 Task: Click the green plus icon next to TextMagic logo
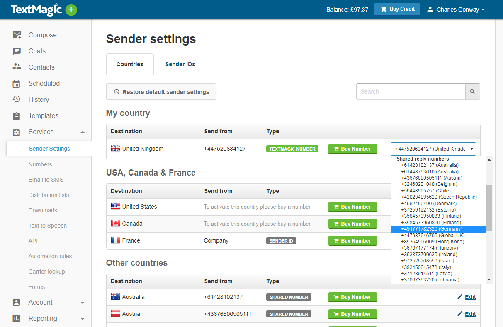(x=70, y=9)
